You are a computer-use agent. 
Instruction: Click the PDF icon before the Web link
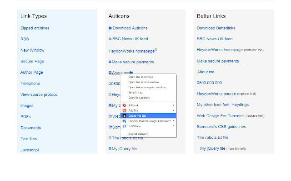(110, 116)
